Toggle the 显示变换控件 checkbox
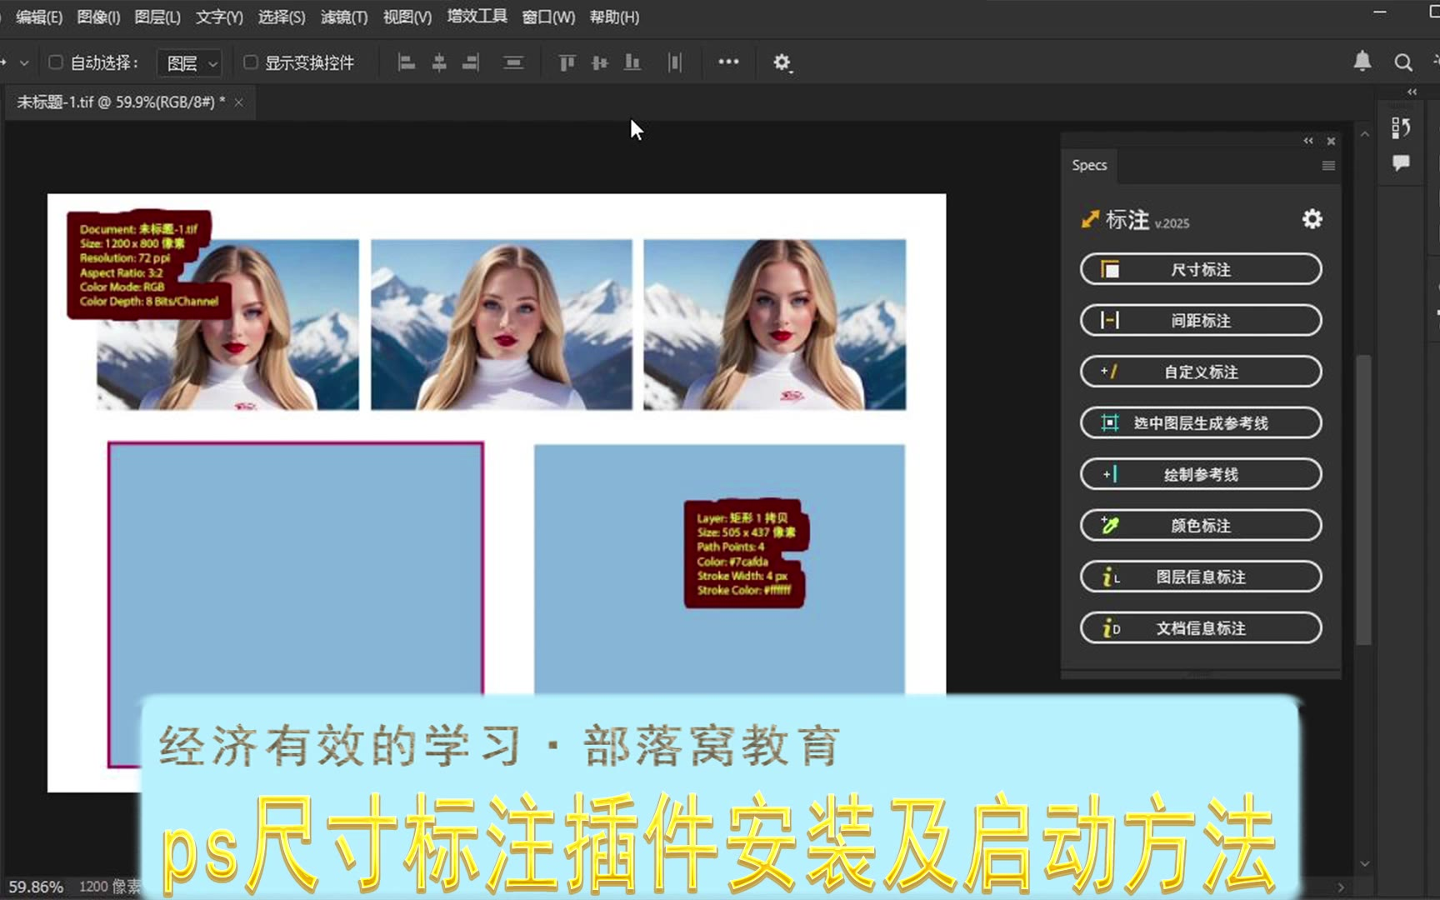1440x900 pixels. (x=250, y=62)
